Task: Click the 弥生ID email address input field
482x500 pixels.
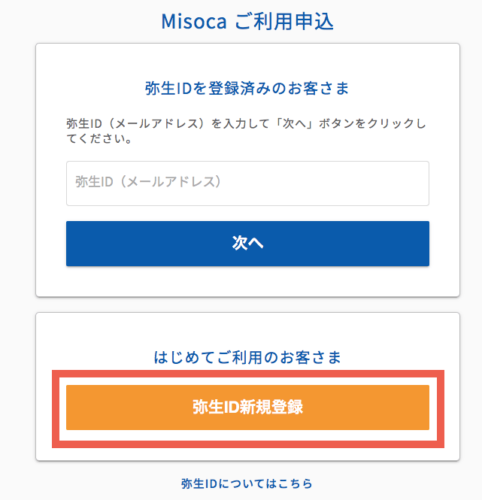Action: click(x=247, y=183)
